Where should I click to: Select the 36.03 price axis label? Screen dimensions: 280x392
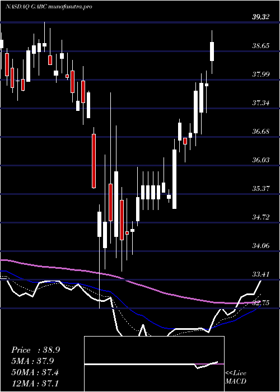click(x=261, y=160)
